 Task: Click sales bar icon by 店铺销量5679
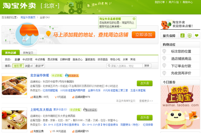point(73,97)
